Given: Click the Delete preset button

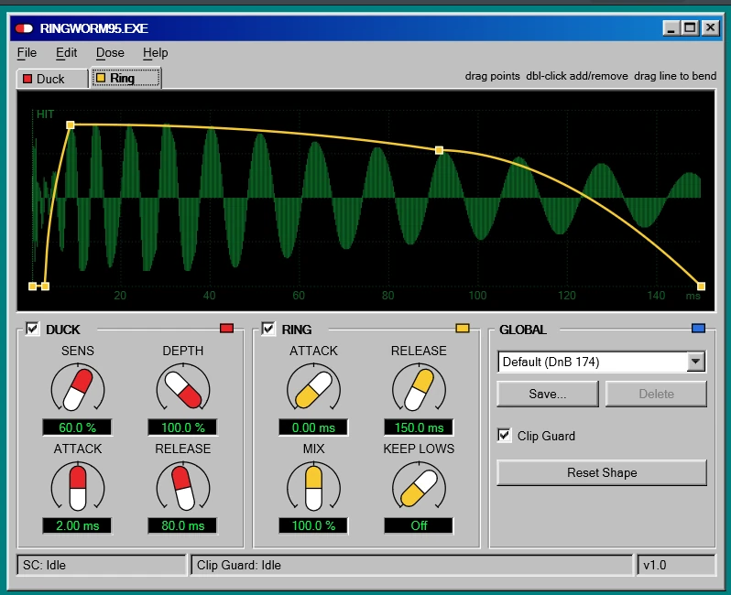Looking at the screenshot, I should 656,394.
